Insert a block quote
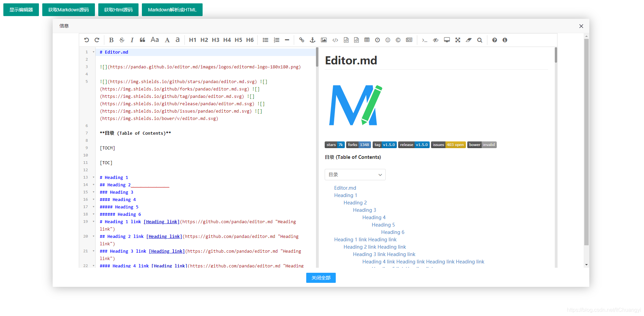The height and width of the screenshot is (316, 644). [x=143, y=40]
